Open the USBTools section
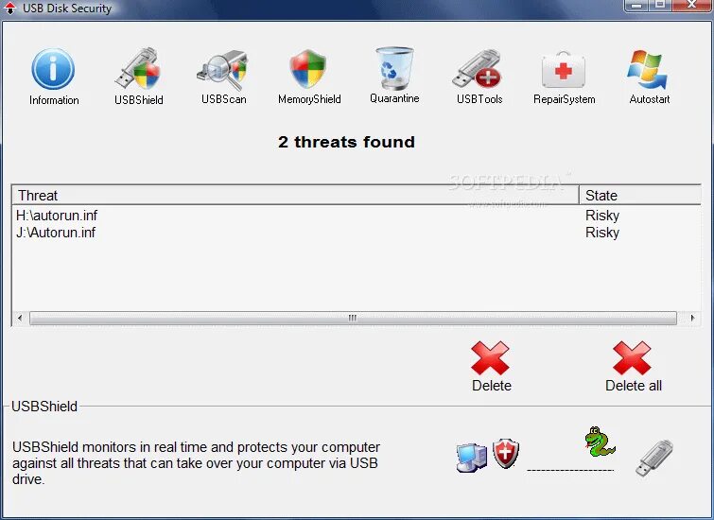 tap(479, 77)
